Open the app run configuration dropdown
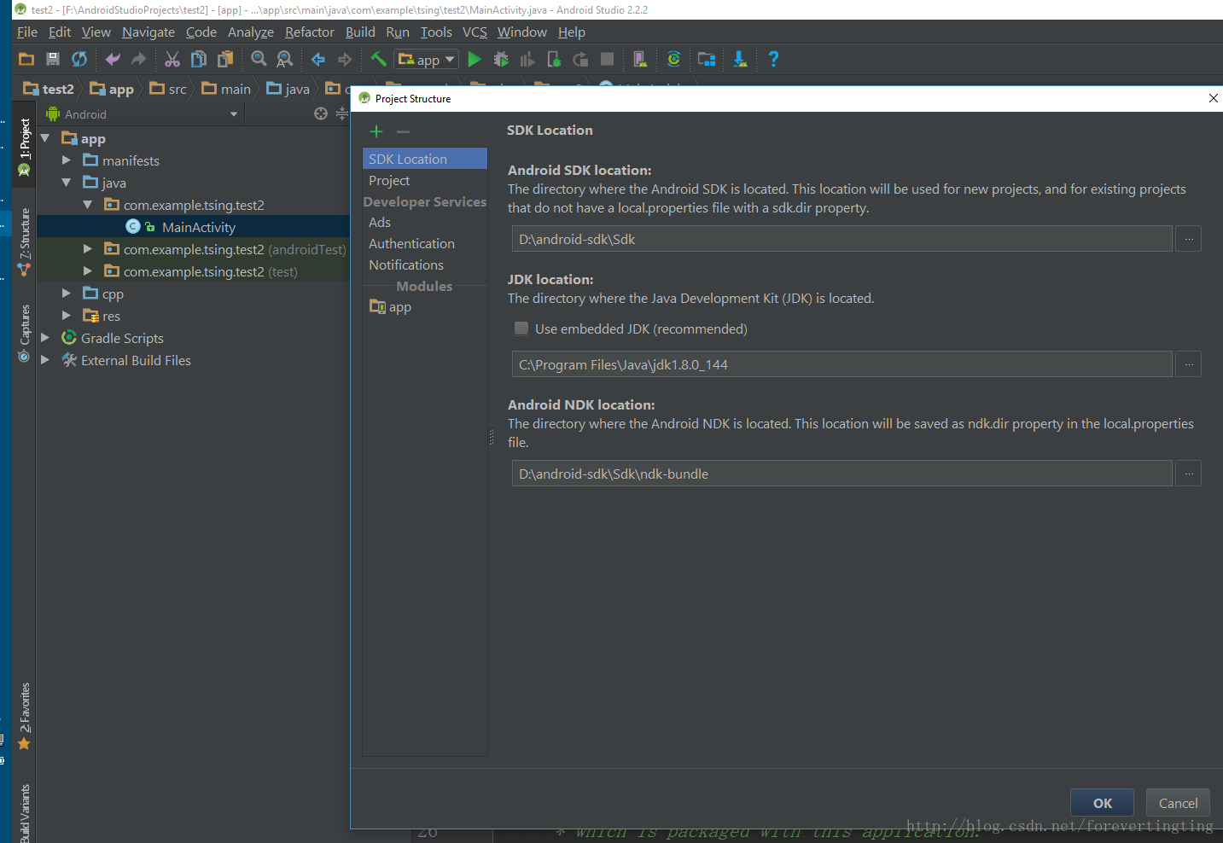Screen dimensions: 1223x843 pyautogui.click(x=427, y=59)
